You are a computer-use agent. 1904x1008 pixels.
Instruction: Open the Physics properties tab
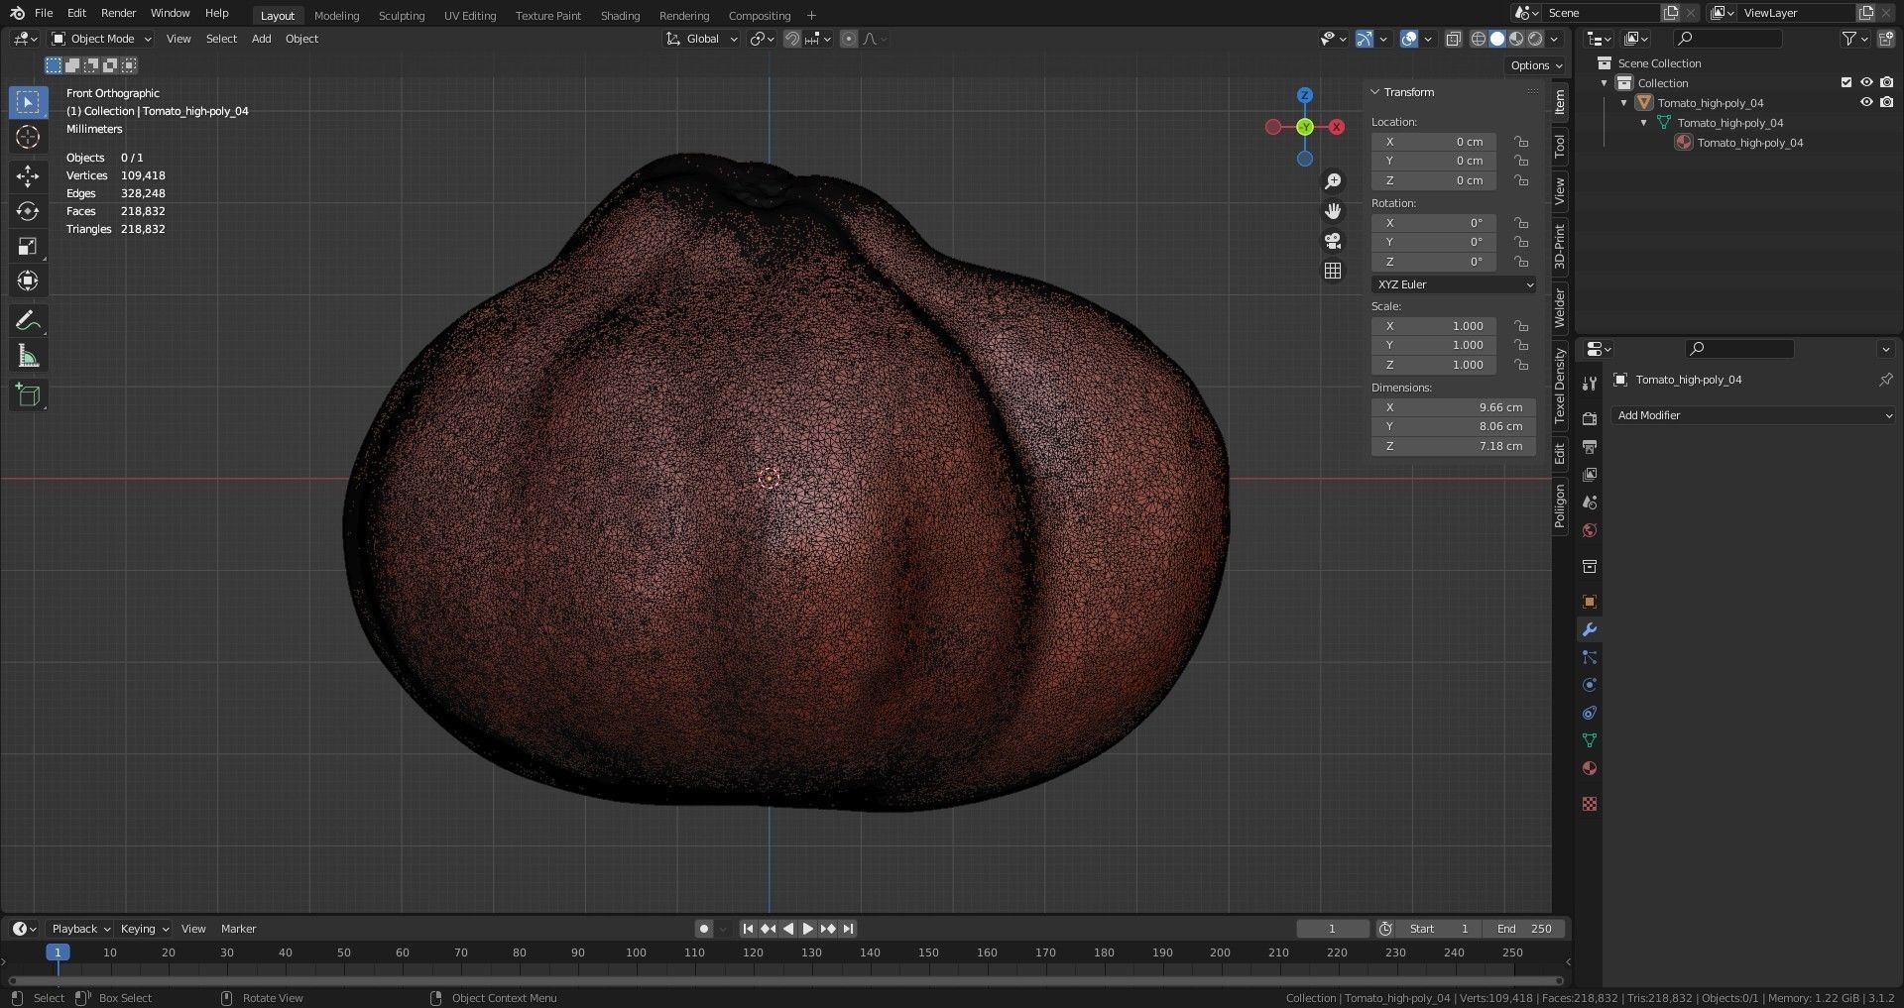click(1590, 685)
